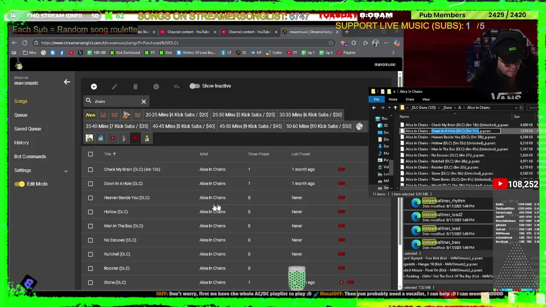Add a new song with the plus icon
The width and height of the screenshot is (546, 307).
click(x=94, y=87)
